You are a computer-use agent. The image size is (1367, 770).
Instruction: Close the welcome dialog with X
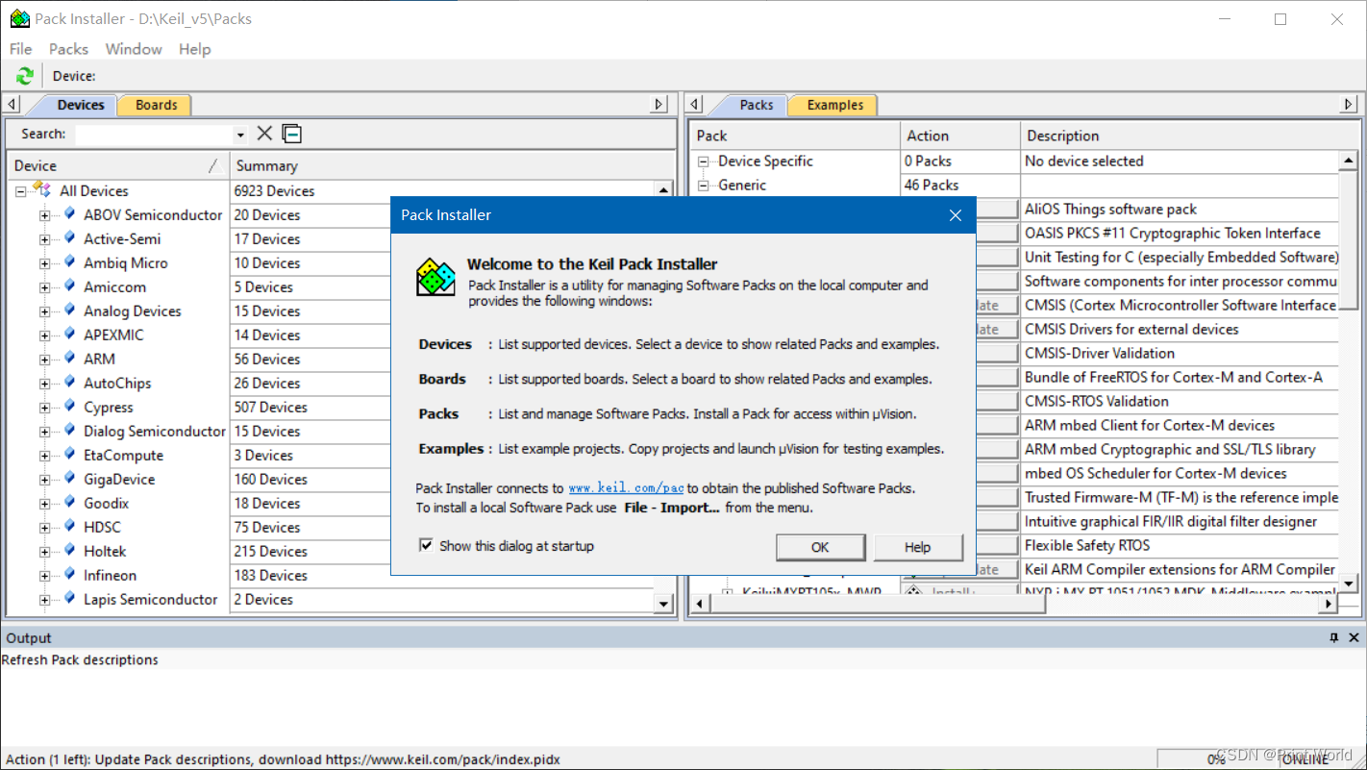click(955, 215)
